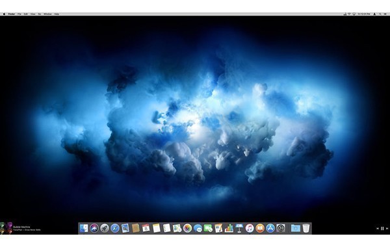Open the Wi-Fi status menu

point(349,14)
